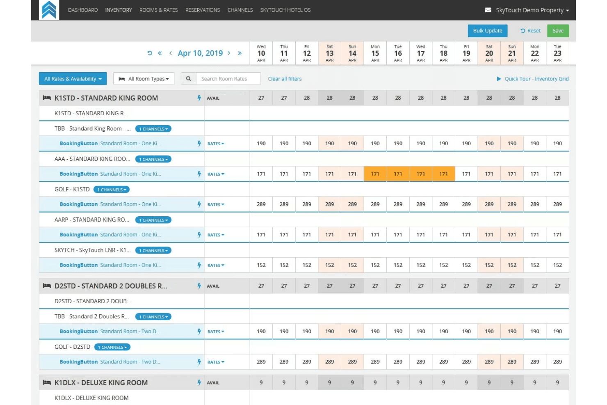
Task: Click lightning icon on D2STD header row
Action: coord(199,286)
